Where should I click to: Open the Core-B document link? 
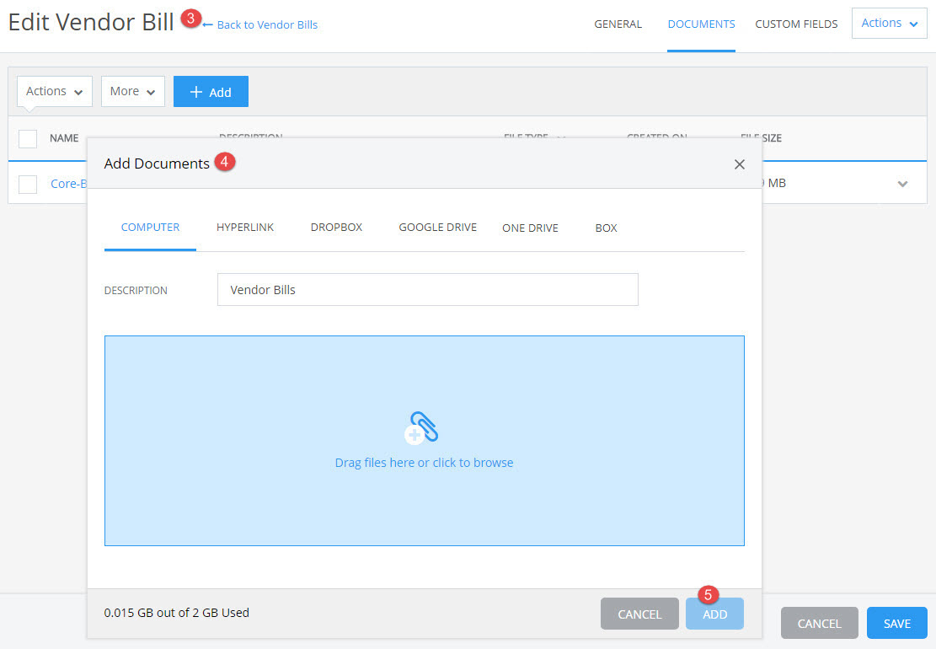point(68,183)
